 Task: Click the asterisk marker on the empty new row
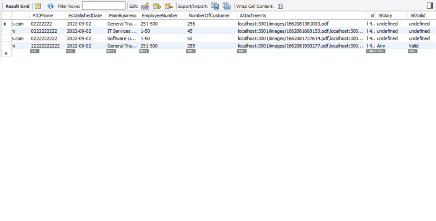pyautogui.click(x=5, y=53)
